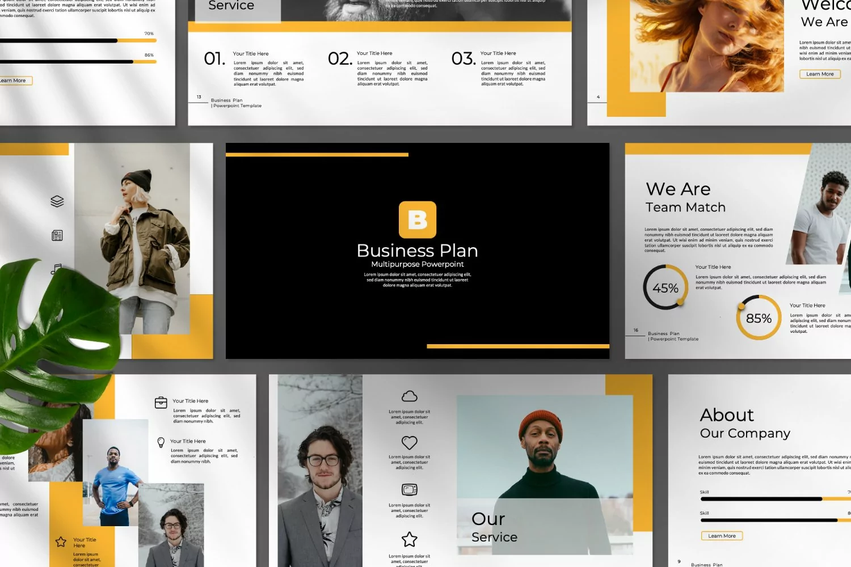851x567 pixels.
Task: Click the red-haired woman photo
Action: [x=706, y=46]
